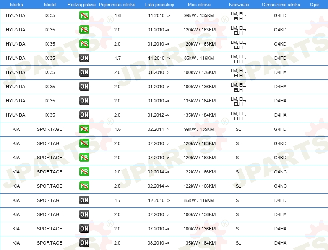Select ON diesel icon for Kia Sportage 1.7

pyautogui.click(x=84, y=200)
